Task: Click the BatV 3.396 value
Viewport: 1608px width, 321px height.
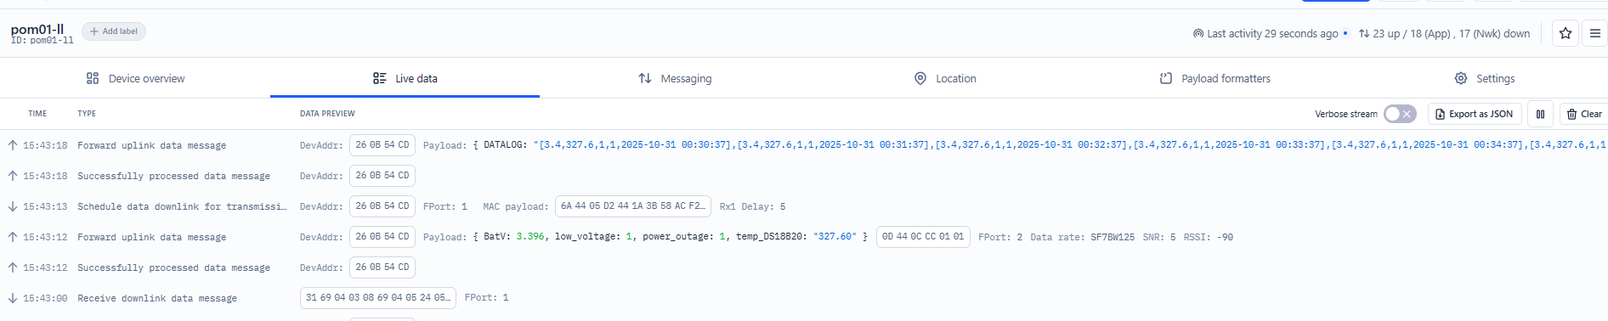Action: [530, 237]
